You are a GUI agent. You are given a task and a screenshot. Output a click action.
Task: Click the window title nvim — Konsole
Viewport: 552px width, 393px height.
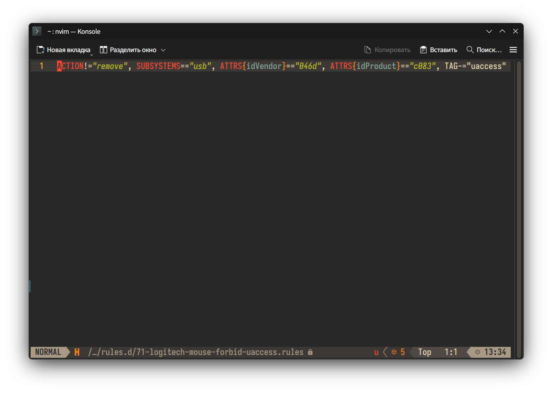click(x=74, y=31)
